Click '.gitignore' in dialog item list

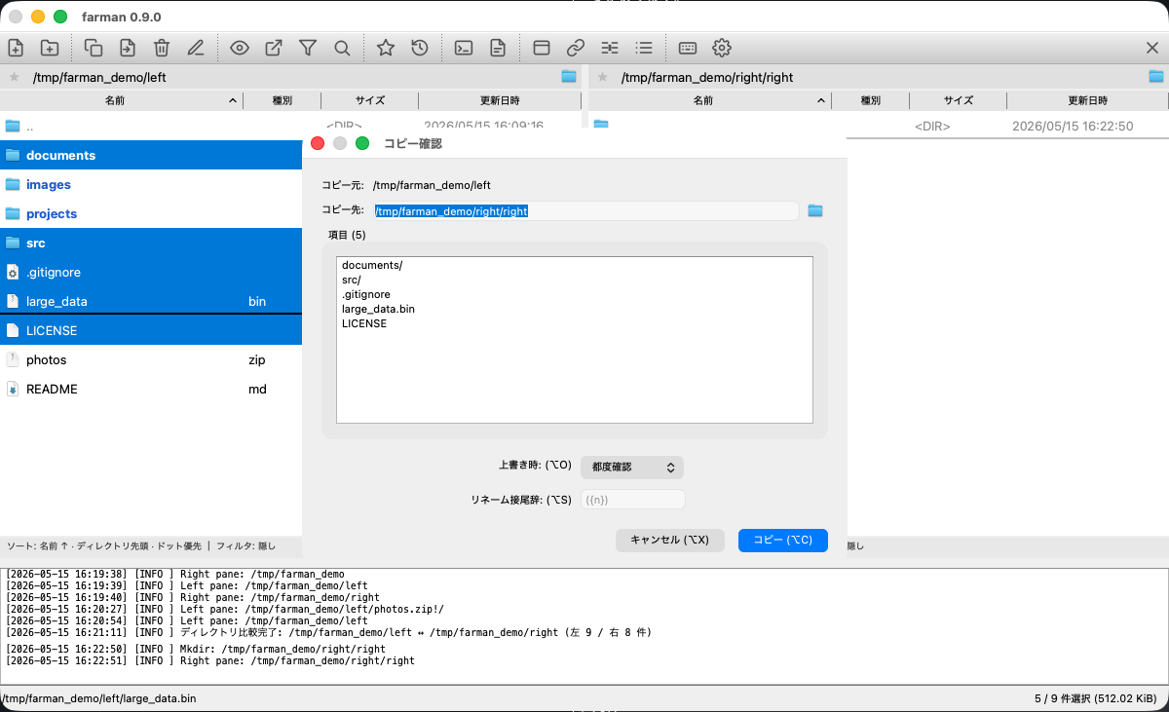[x=366, y=294]
